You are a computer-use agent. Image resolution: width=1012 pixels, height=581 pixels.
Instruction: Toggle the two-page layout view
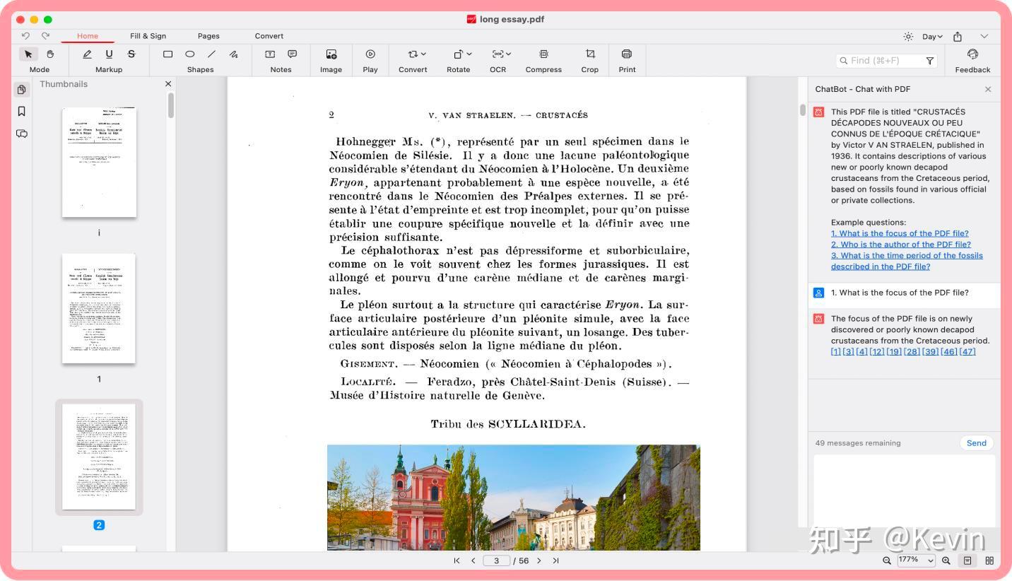989,561
